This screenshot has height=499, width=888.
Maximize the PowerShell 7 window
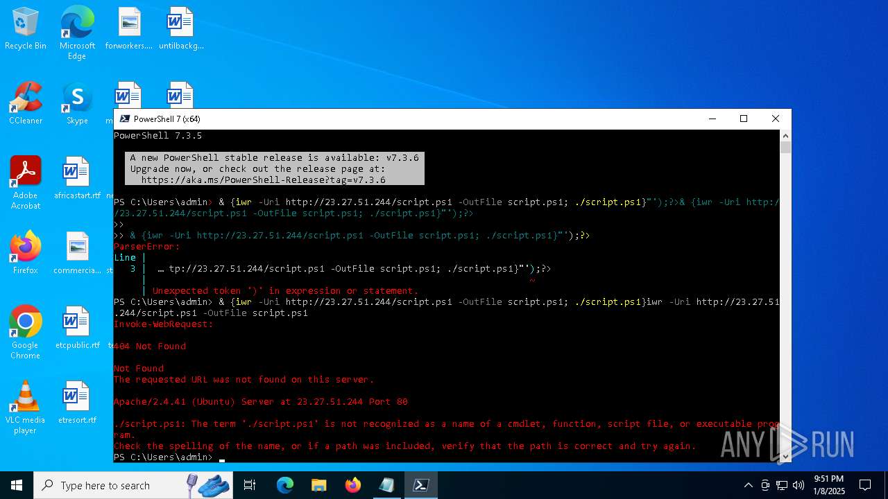(744, 119)
